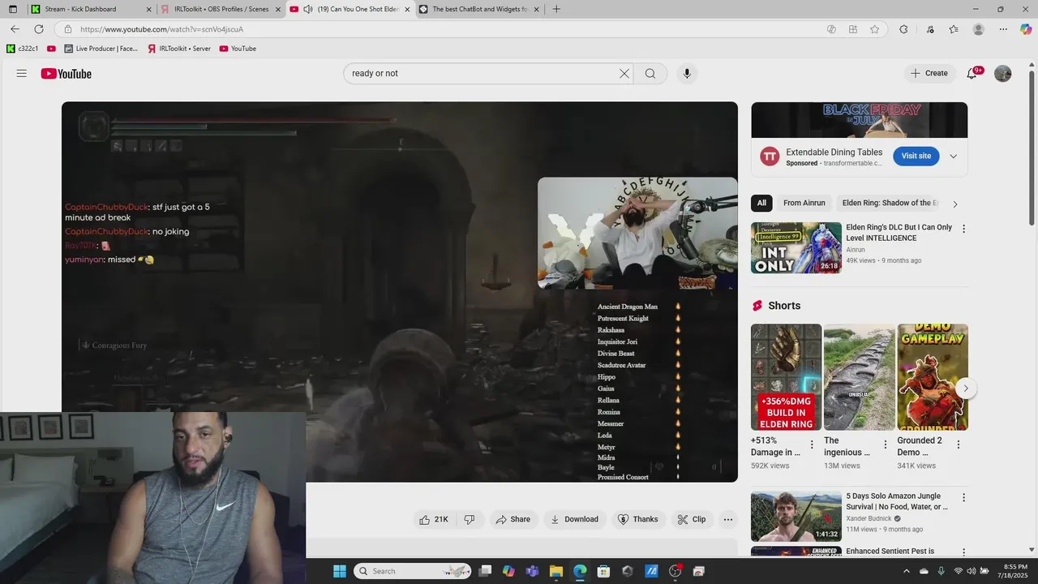Open options for 5 Days Solo Amazon video
The image size is (1038, 584).
[963, 497]
